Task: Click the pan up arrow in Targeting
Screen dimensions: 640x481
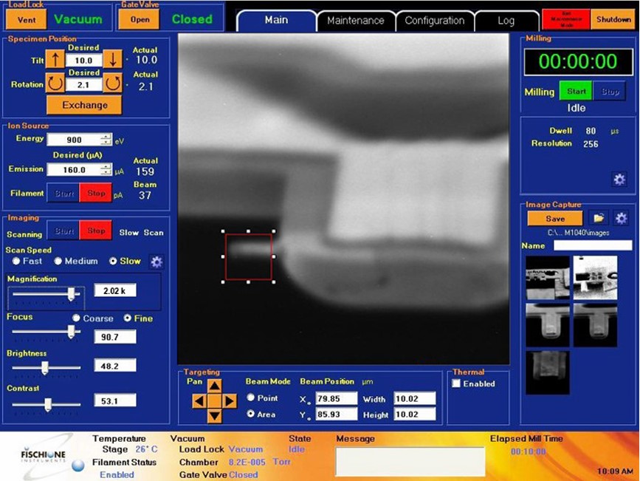Action: (x=214, y=386)
